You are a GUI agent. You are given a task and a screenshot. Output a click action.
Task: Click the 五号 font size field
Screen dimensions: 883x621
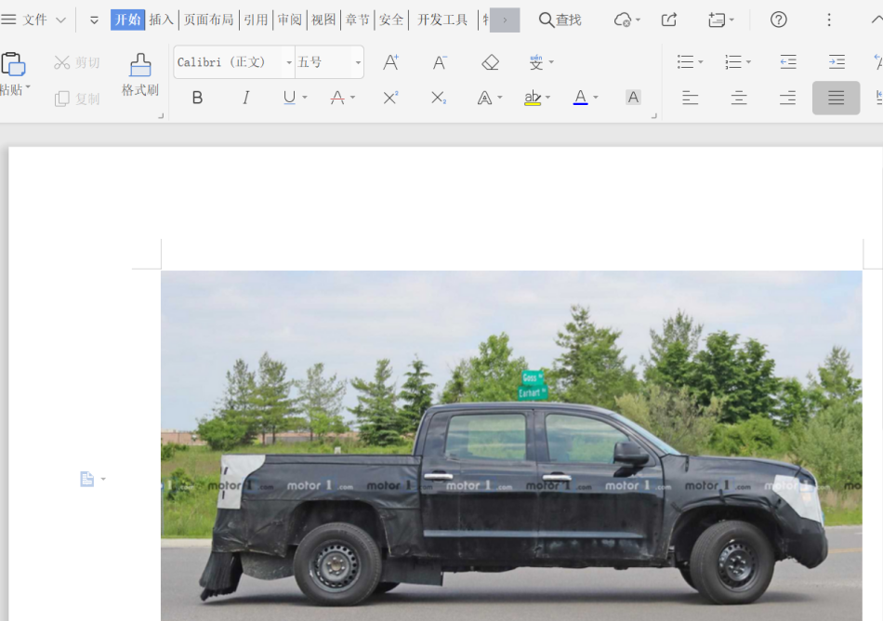(323, 62)
